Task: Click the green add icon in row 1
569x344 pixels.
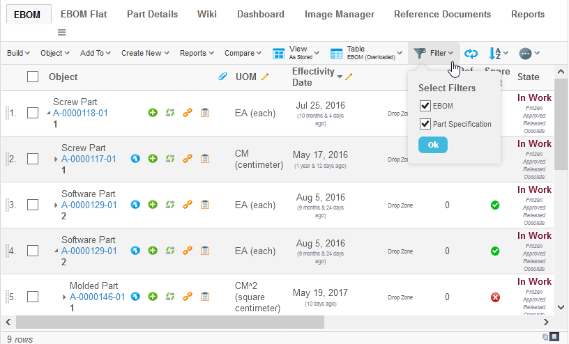Action: (x=153, y=113)
